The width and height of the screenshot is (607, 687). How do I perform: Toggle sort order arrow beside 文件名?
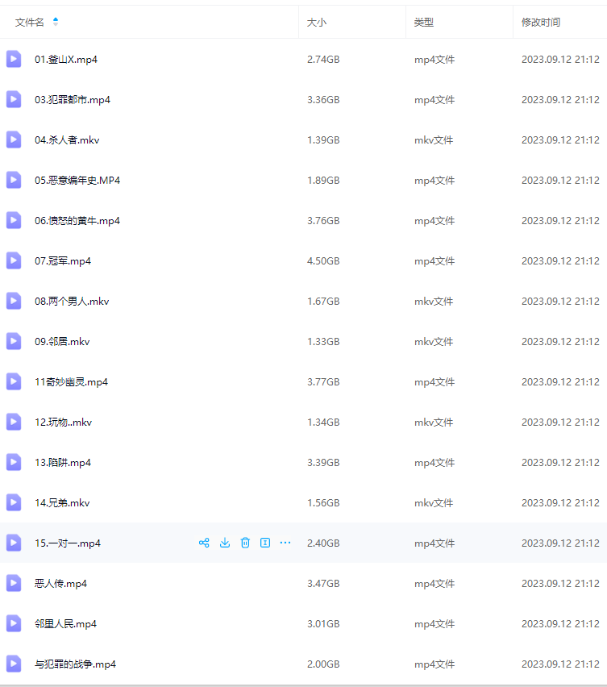56,22
